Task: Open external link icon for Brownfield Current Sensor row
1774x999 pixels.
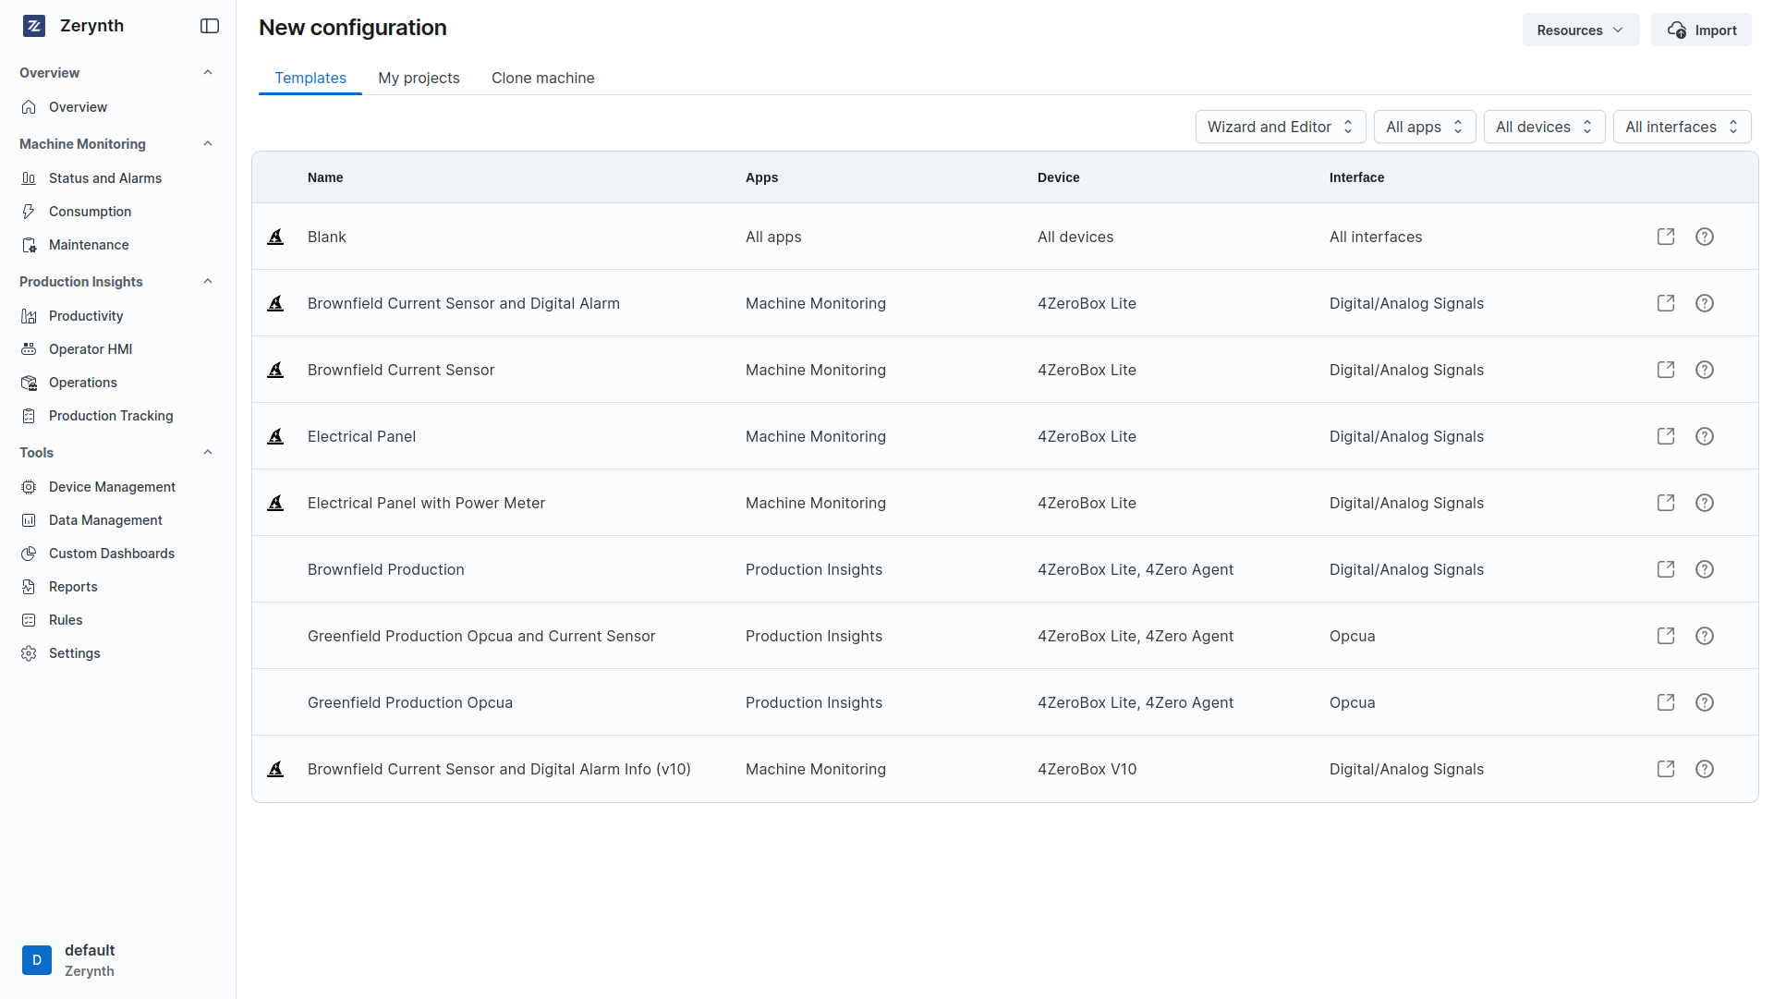Action: click(1666, 370)
